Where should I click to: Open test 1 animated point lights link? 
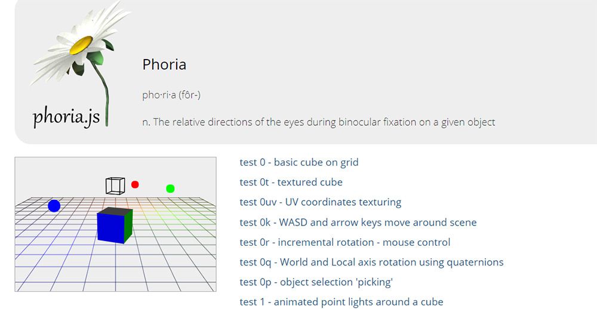341,302
